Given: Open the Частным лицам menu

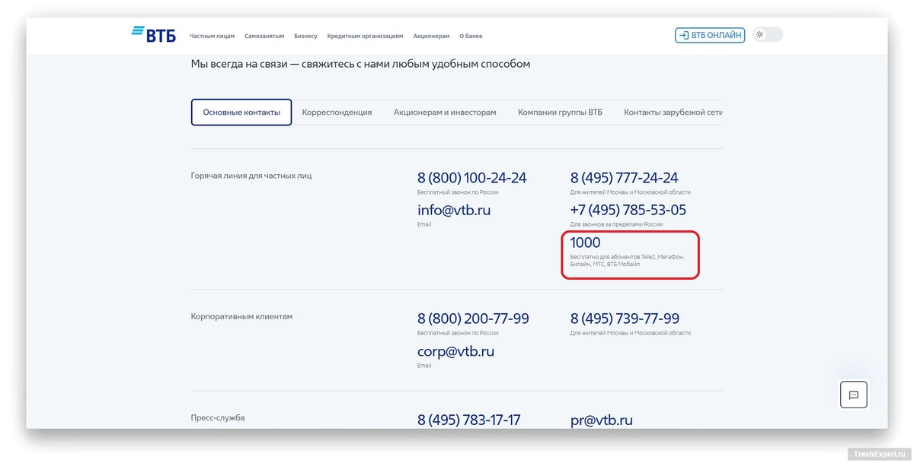Looking at the screenshot, I should [x=215, y=35].
